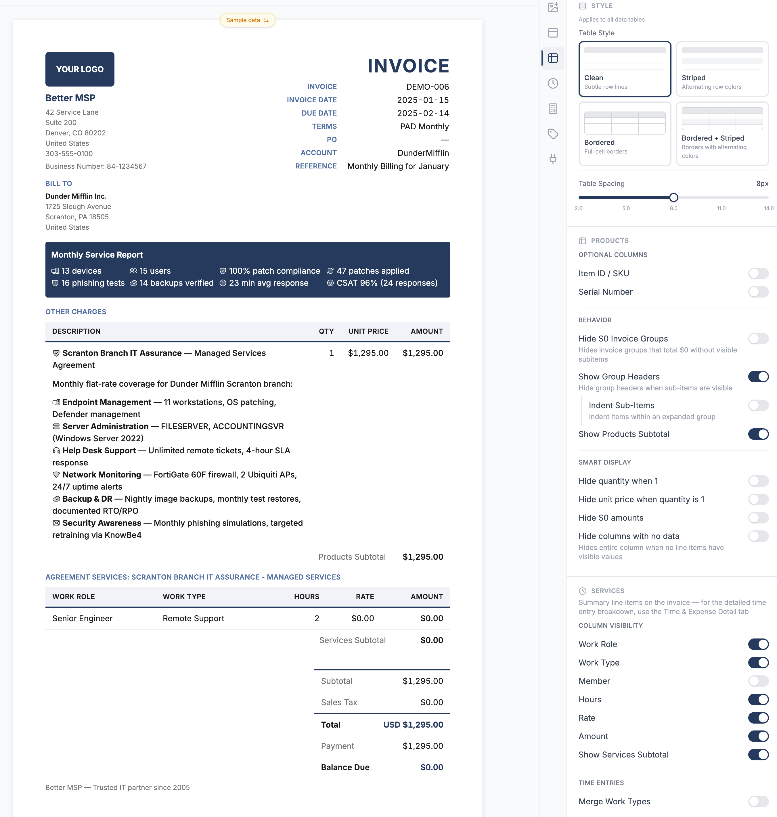Click the Monthly Service Report heading

97,255
